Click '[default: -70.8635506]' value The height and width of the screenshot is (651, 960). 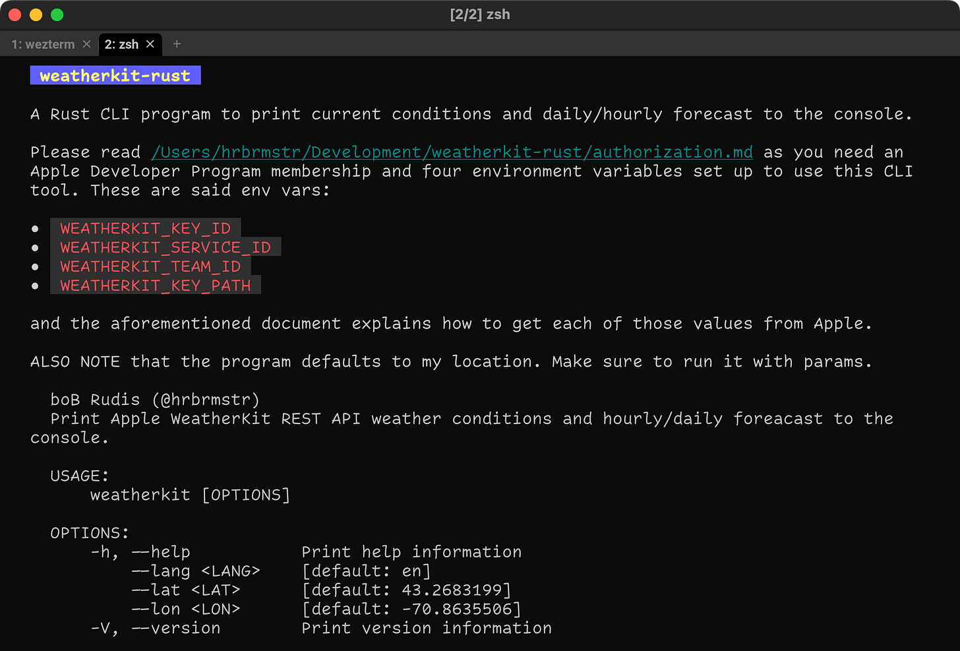click(411, 609)
